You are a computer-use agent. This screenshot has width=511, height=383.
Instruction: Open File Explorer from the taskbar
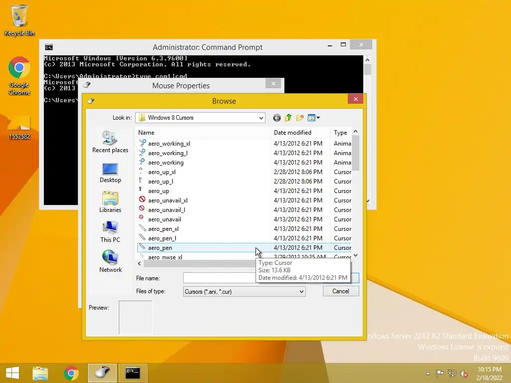40,373
